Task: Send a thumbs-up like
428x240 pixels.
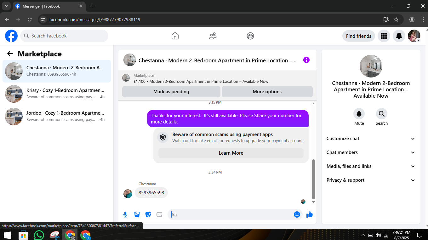Action: (x=310, y=214)
